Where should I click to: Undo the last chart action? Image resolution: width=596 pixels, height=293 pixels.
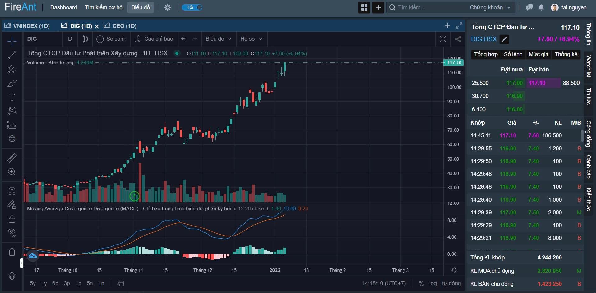184,39
